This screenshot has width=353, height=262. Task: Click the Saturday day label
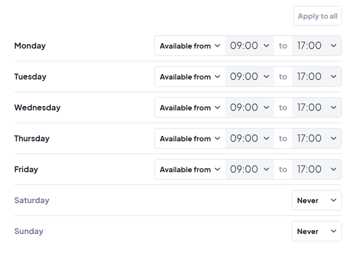tap(32, 201)
